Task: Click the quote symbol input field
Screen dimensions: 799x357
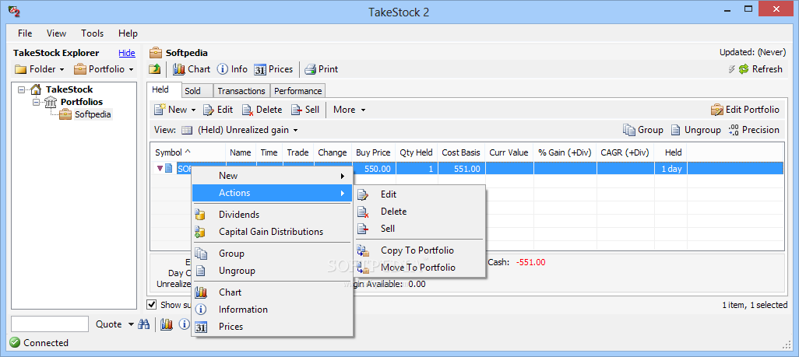Action: 50,324
